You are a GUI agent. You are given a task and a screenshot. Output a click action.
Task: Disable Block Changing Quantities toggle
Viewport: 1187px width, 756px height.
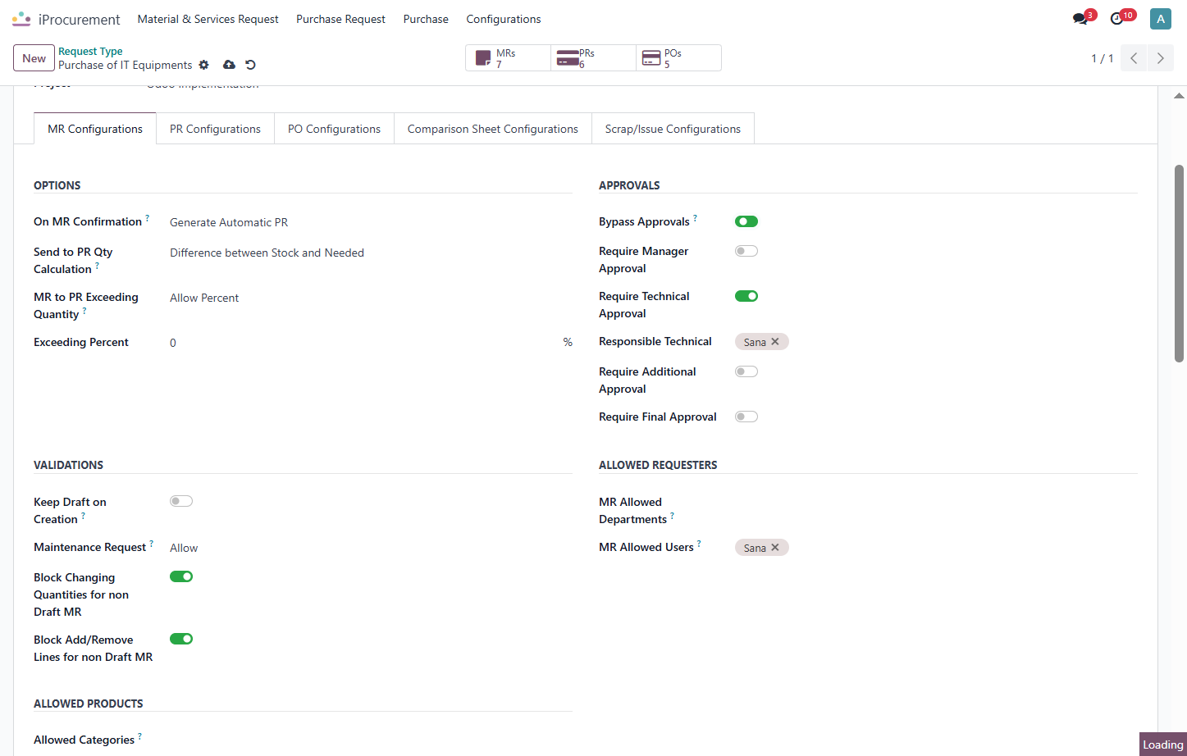tap(181, 576)
